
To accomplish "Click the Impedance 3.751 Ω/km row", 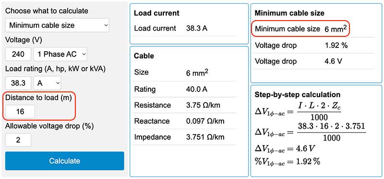I will click(x=184, y=137).
